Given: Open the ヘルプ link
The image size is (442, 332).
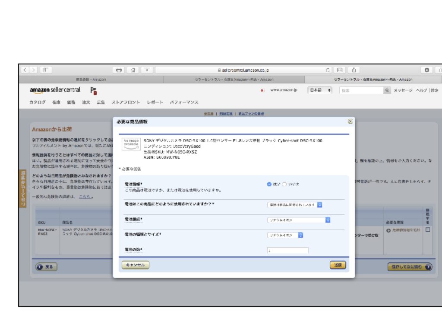Looking at the screenshot, I should tap(422, 90).
